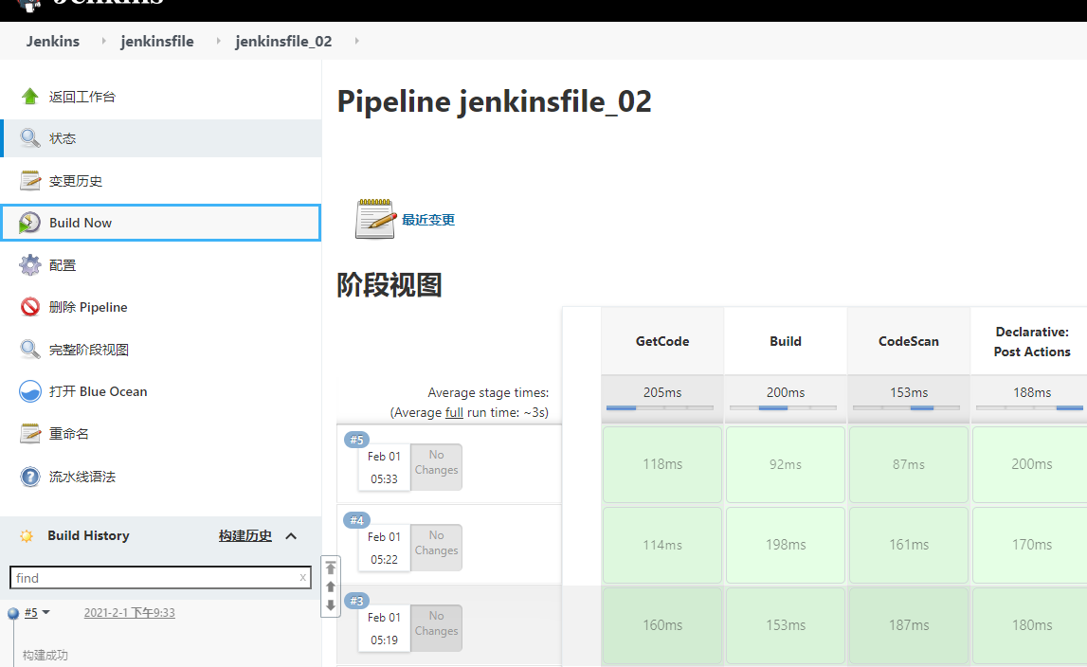Open the 2021-2-1 下午9:33 timestamp link

click(130, 612)
